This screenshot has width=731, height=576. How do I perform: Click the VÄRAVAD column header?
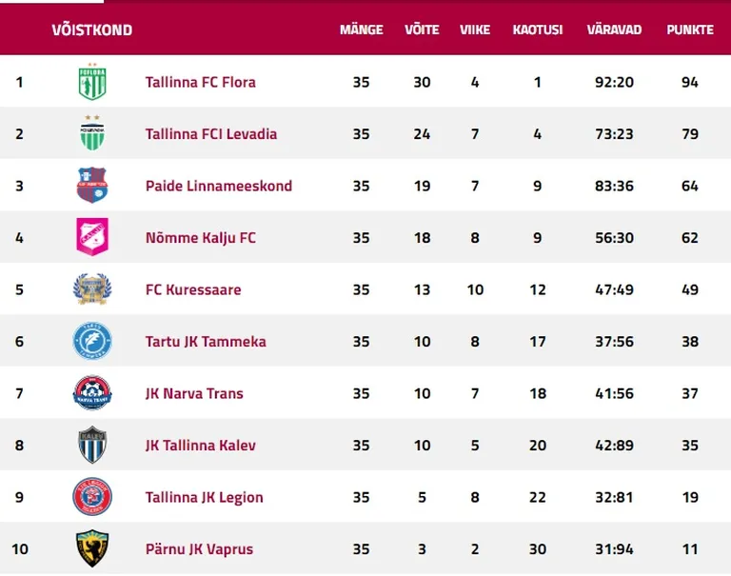(x=614, y=30)
